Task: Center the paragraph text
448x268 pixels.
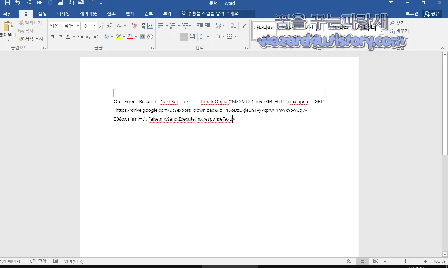Action: pos(169,37)
